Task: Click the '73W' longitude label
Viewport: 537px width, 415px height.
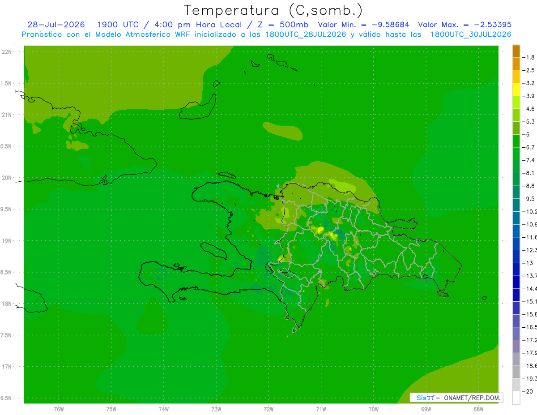Action: tap(216, 409)
